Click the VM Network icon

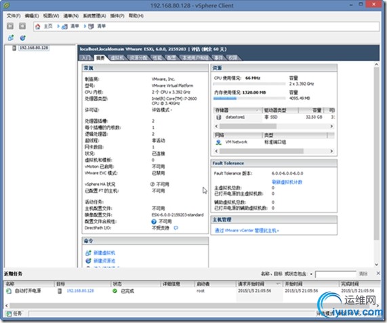click(219, 142)
